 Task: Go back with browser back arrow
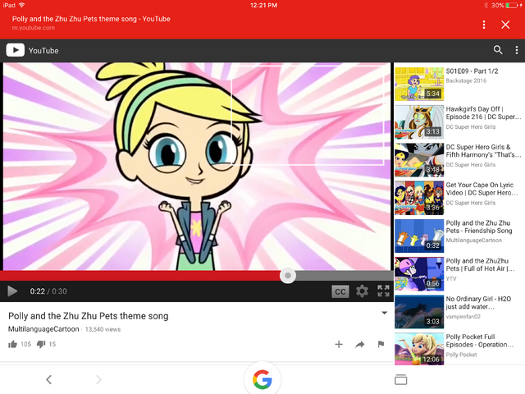(49, 379)
